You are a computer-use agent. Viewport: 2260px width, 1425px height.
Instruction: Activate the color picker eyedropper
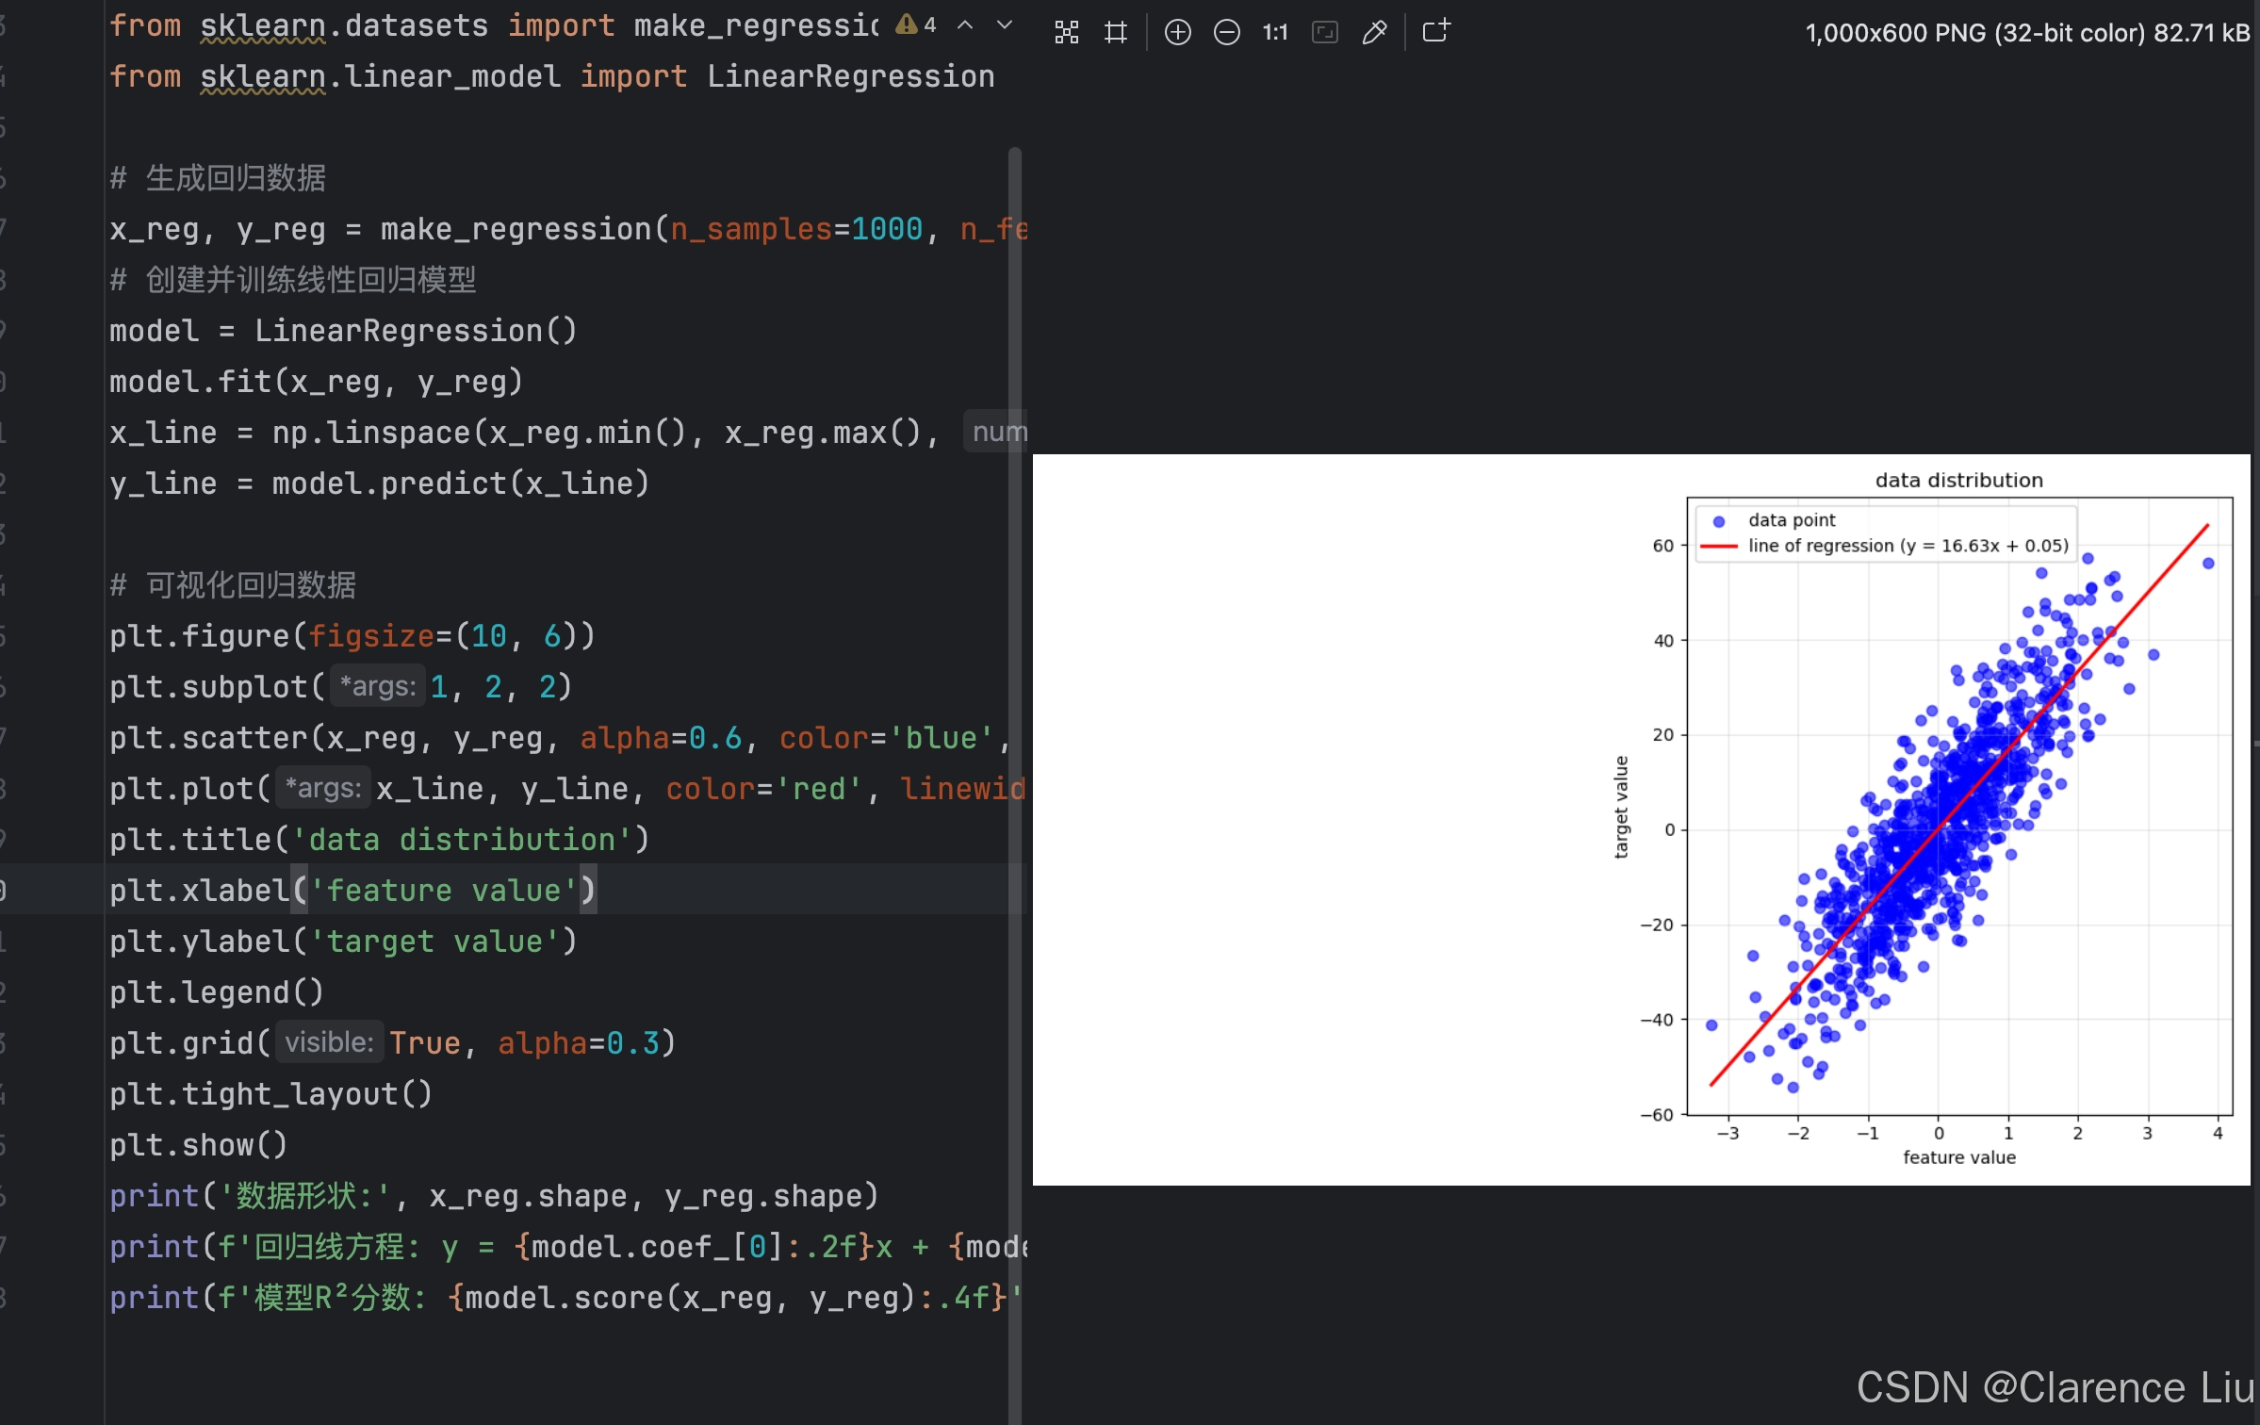1374,33
